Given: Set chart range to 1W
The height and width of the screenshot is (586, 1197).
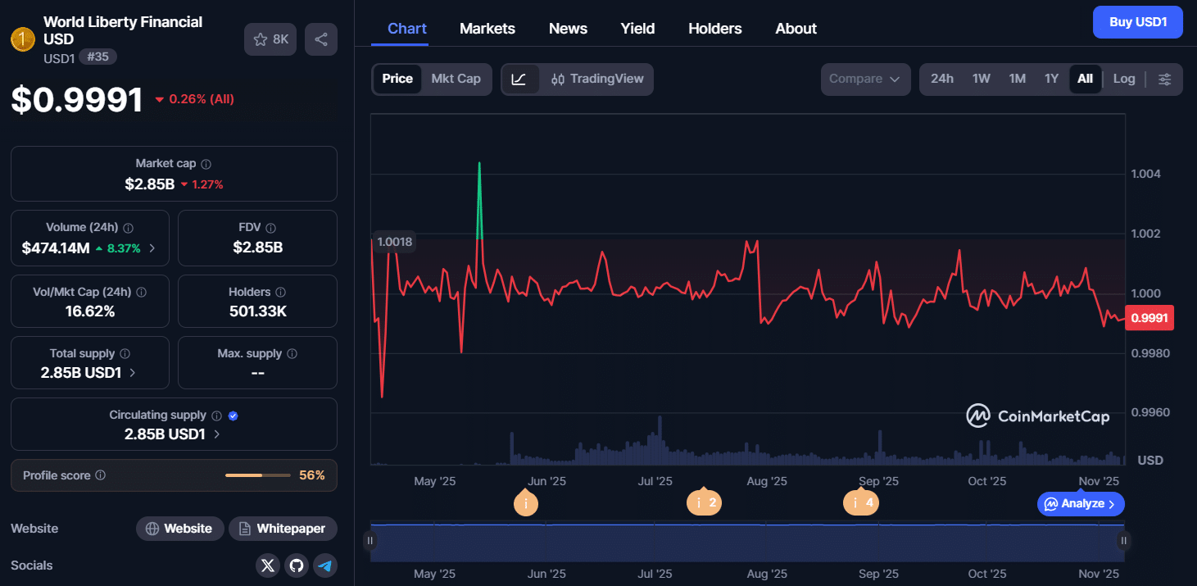Looking at the screenshot, I should click(982, 79).
